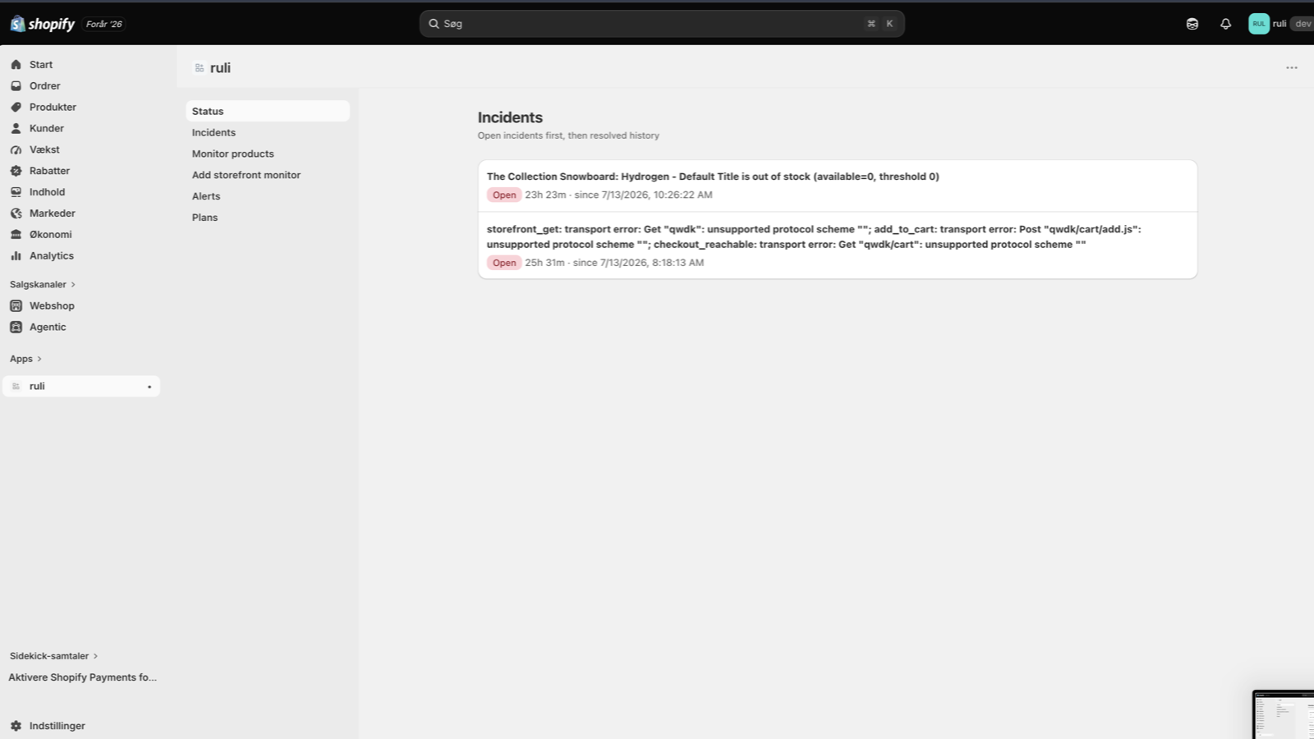The width and height of the screenshot is (1314, 739).
Task: Click the Forår '26 edition badge
Action: (x=104, y=24)
